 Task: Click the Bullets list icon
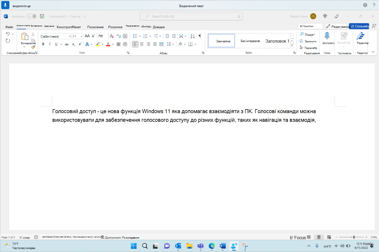pos(135,36)
